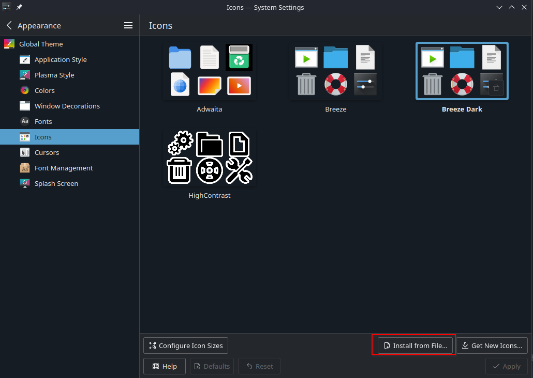Click the Cursors icon
533x378 pixels.
tap(25, 152)
